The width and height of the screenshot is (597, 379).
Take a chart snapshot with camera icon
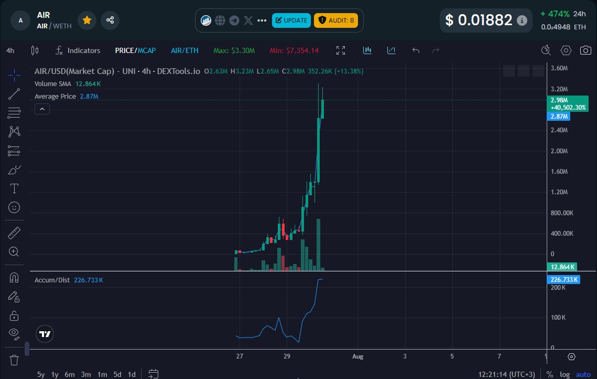tap(585, 50)
